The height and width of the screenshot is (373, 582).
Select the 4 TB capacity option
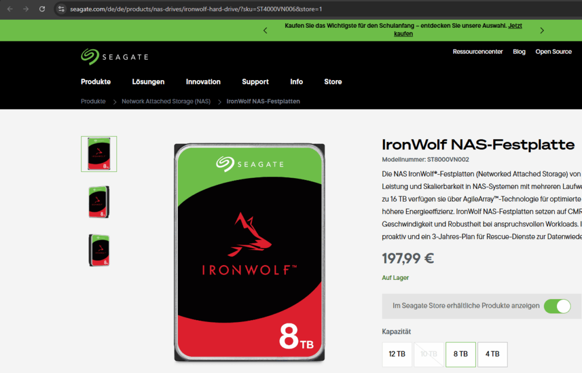(x=492, y=354)
